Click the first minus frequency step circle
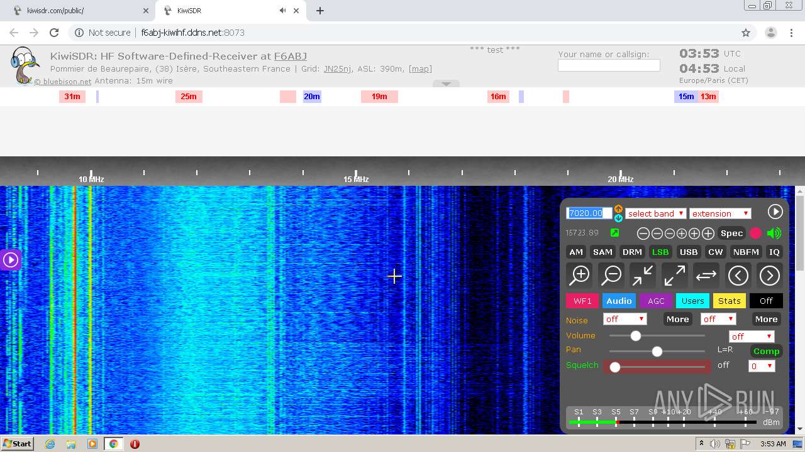This screenshot has width=805, height=452. pyautogui.click(x=643, y=234)
